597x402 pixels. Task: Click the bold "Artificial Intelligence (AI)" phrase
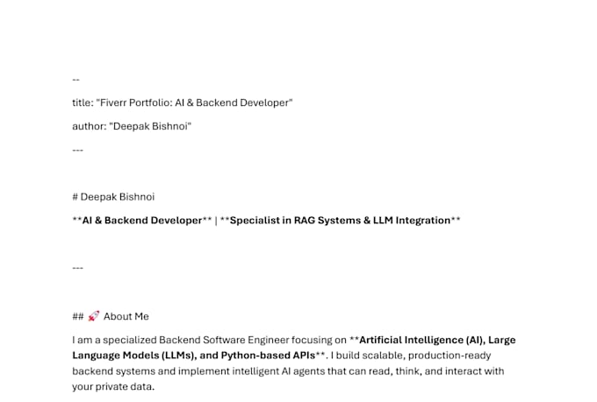tap(422, 340)
